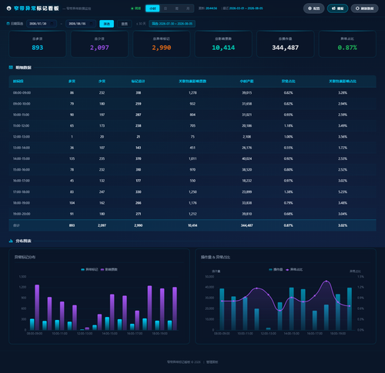Click the 多货 column header
The height and width of the screenshot is (373, 385).
click(x=72, y=82)
